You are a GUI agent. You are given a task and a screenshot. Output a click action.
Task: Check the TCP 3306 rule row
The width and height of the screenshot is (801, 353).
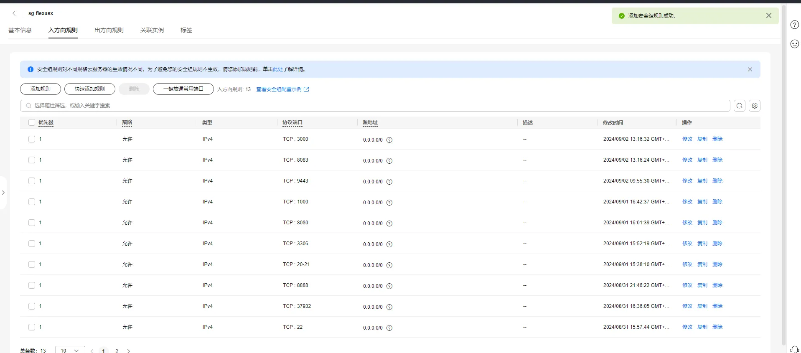32,244
